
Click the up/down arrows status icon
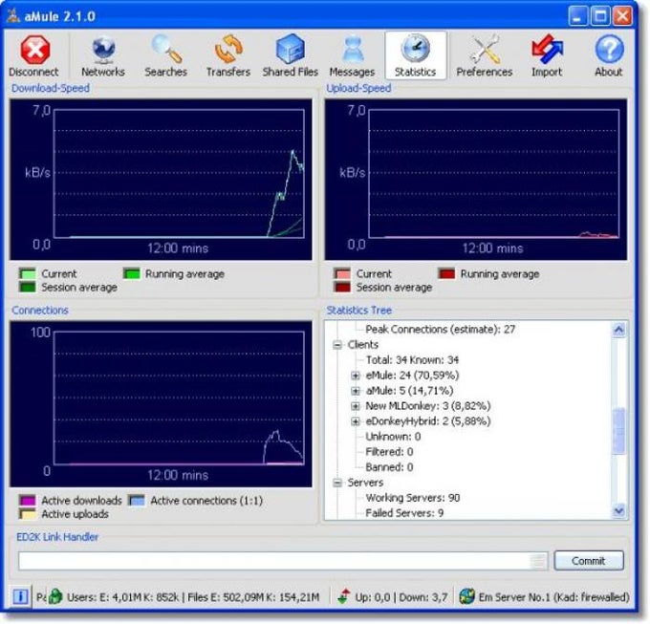[x=344, y=596]
